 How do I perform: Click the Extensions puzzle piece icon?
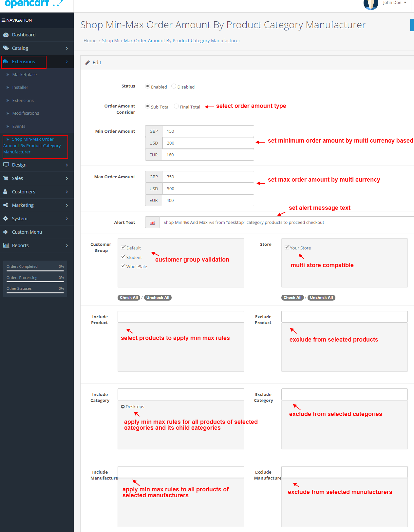point(6,62)
